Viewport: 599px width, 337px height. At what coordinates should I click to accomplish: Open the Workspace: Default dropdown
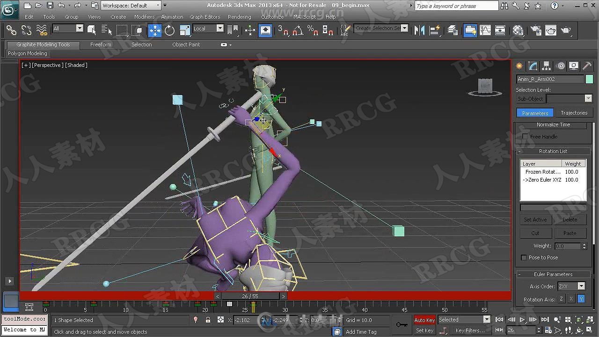click(x=131, y=6)
